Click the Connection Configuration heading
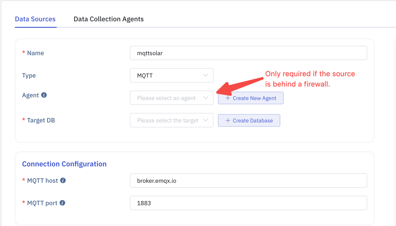 64,164
